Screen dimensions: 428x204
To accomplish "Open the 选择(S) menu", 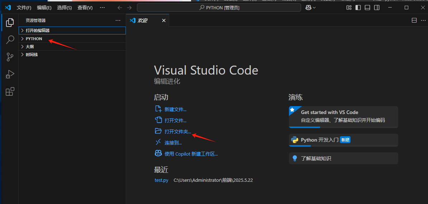I will 65,8.
